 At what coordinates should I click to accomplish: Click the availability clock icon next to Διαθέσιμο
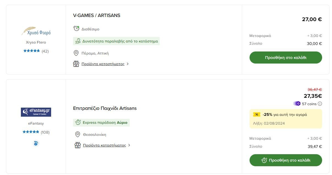coord(76,28)
